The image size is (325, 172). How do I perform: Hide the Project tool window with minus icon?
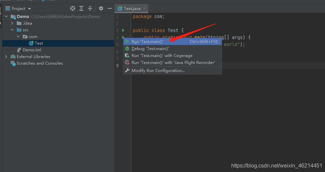pos(110,8)
